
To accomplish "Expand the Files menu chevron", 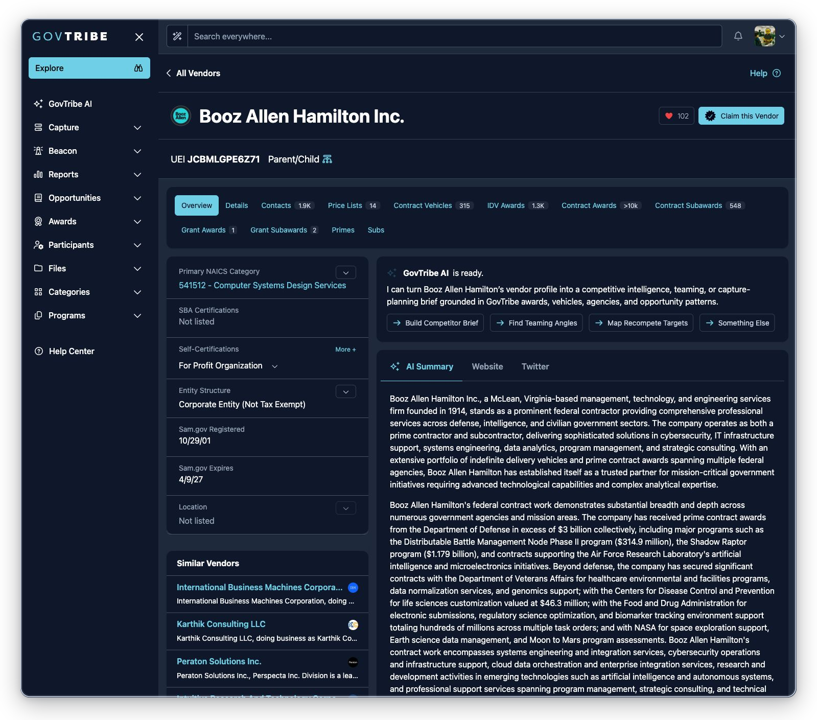I will pos(137,268).
